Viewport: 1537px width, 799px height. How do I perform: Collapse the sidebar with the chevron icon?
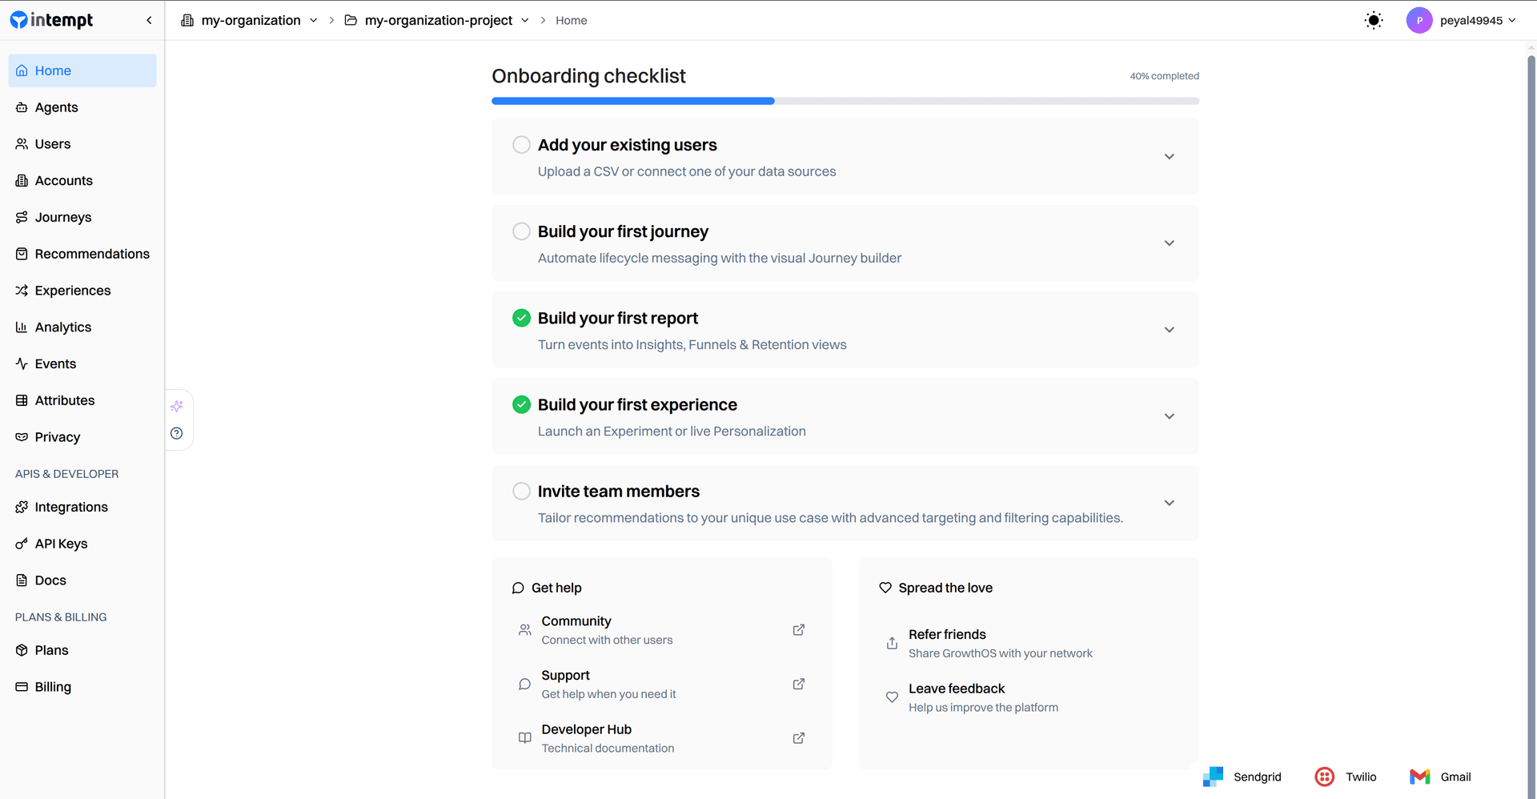pyautogui.click(x=149, y=20)
